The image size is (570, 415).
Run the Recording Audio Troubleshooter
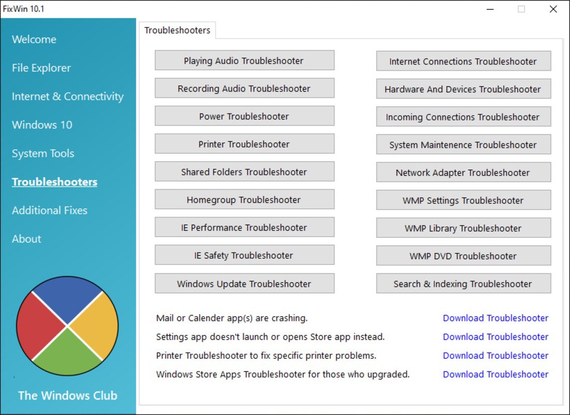245,88
